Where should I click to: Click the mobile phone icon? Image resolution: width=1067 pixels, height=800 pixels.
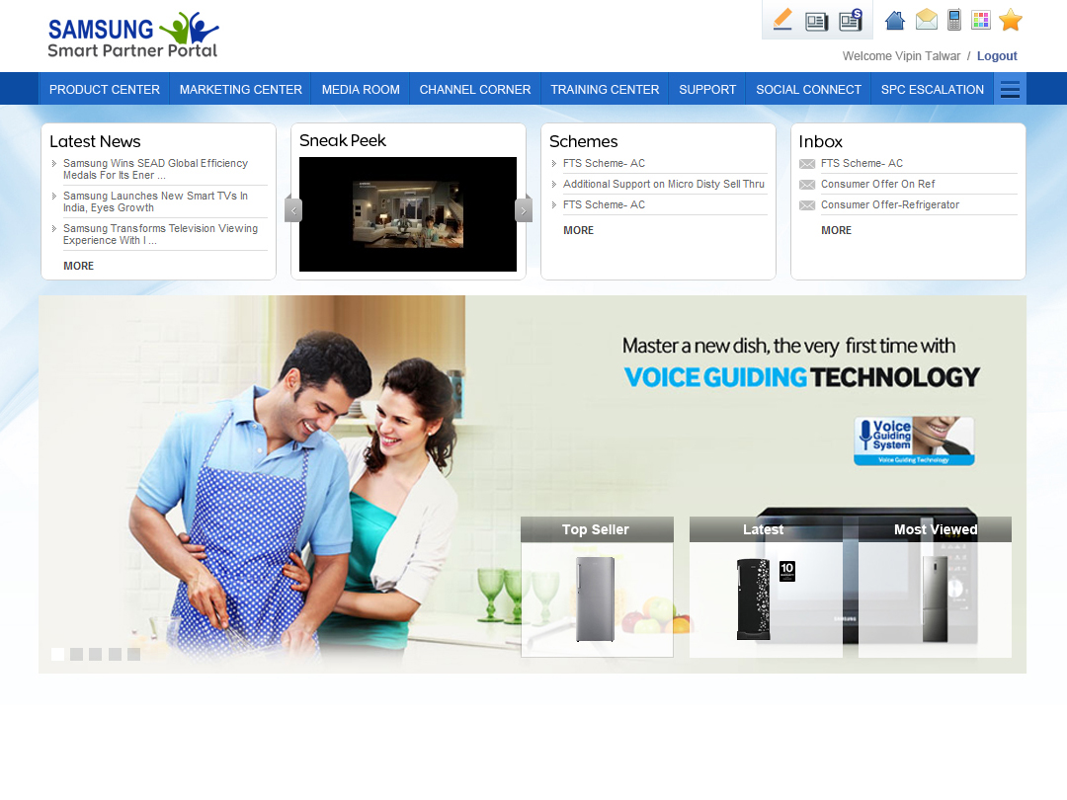(x=954, y=20)
